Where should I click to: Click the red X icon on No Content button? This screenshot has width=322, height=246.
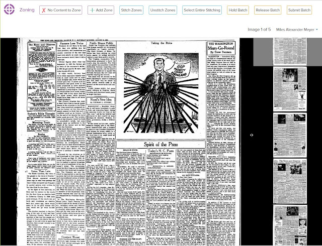44,10
